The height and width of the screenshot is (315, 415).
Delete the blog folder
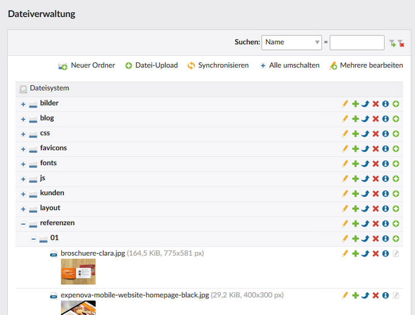tap(376, 119)
